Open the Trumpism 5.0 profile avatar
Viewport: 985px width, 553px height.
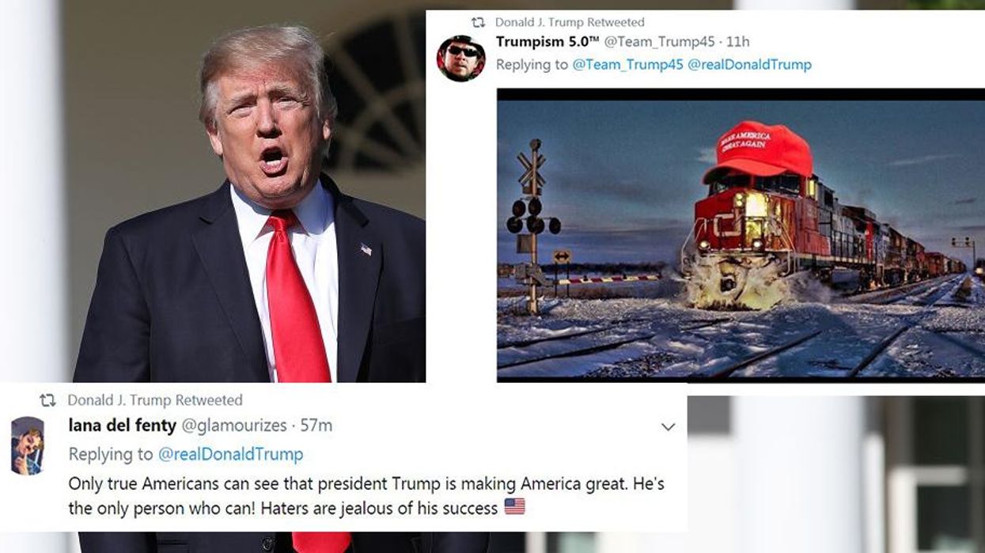click(460, 58)
